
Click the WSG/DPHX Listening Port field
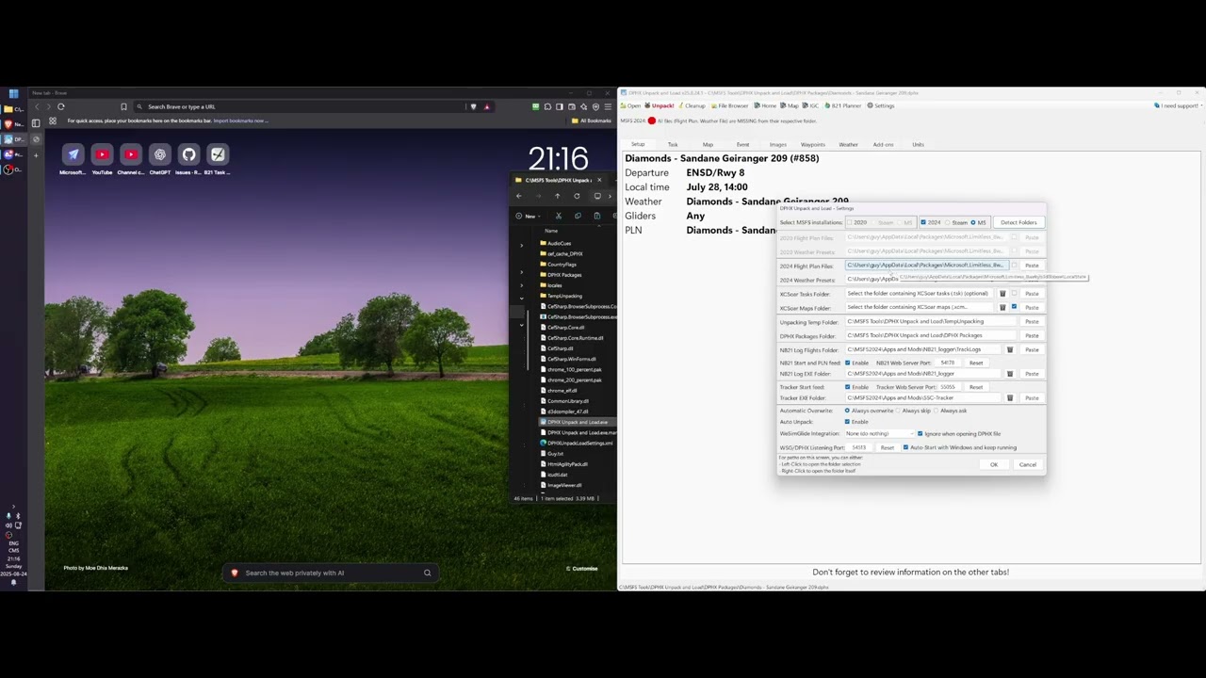point(859,447)
